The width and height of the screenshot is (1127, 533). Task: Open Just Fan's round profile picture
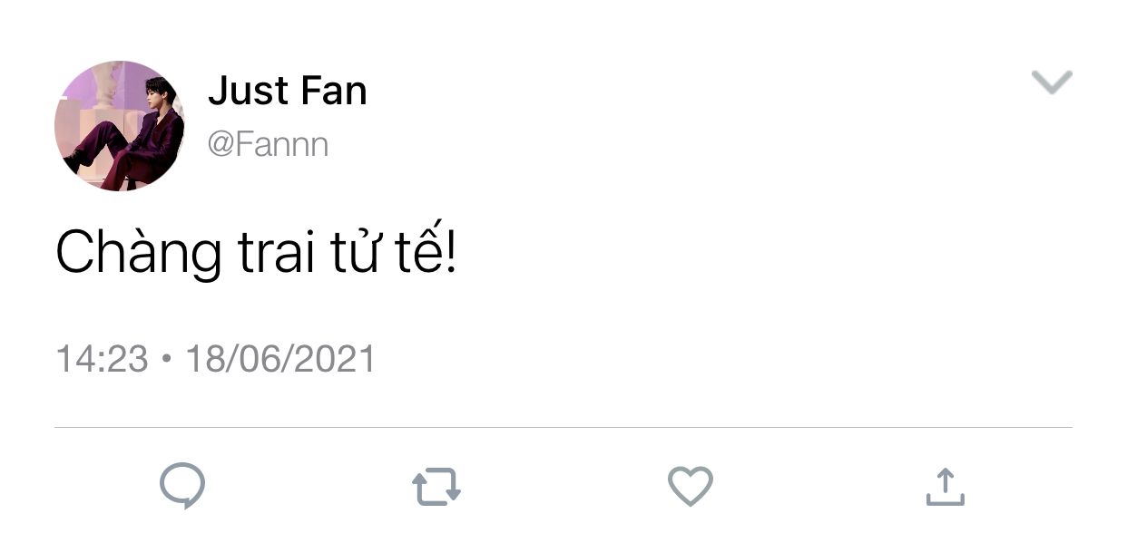pos(119,126)
